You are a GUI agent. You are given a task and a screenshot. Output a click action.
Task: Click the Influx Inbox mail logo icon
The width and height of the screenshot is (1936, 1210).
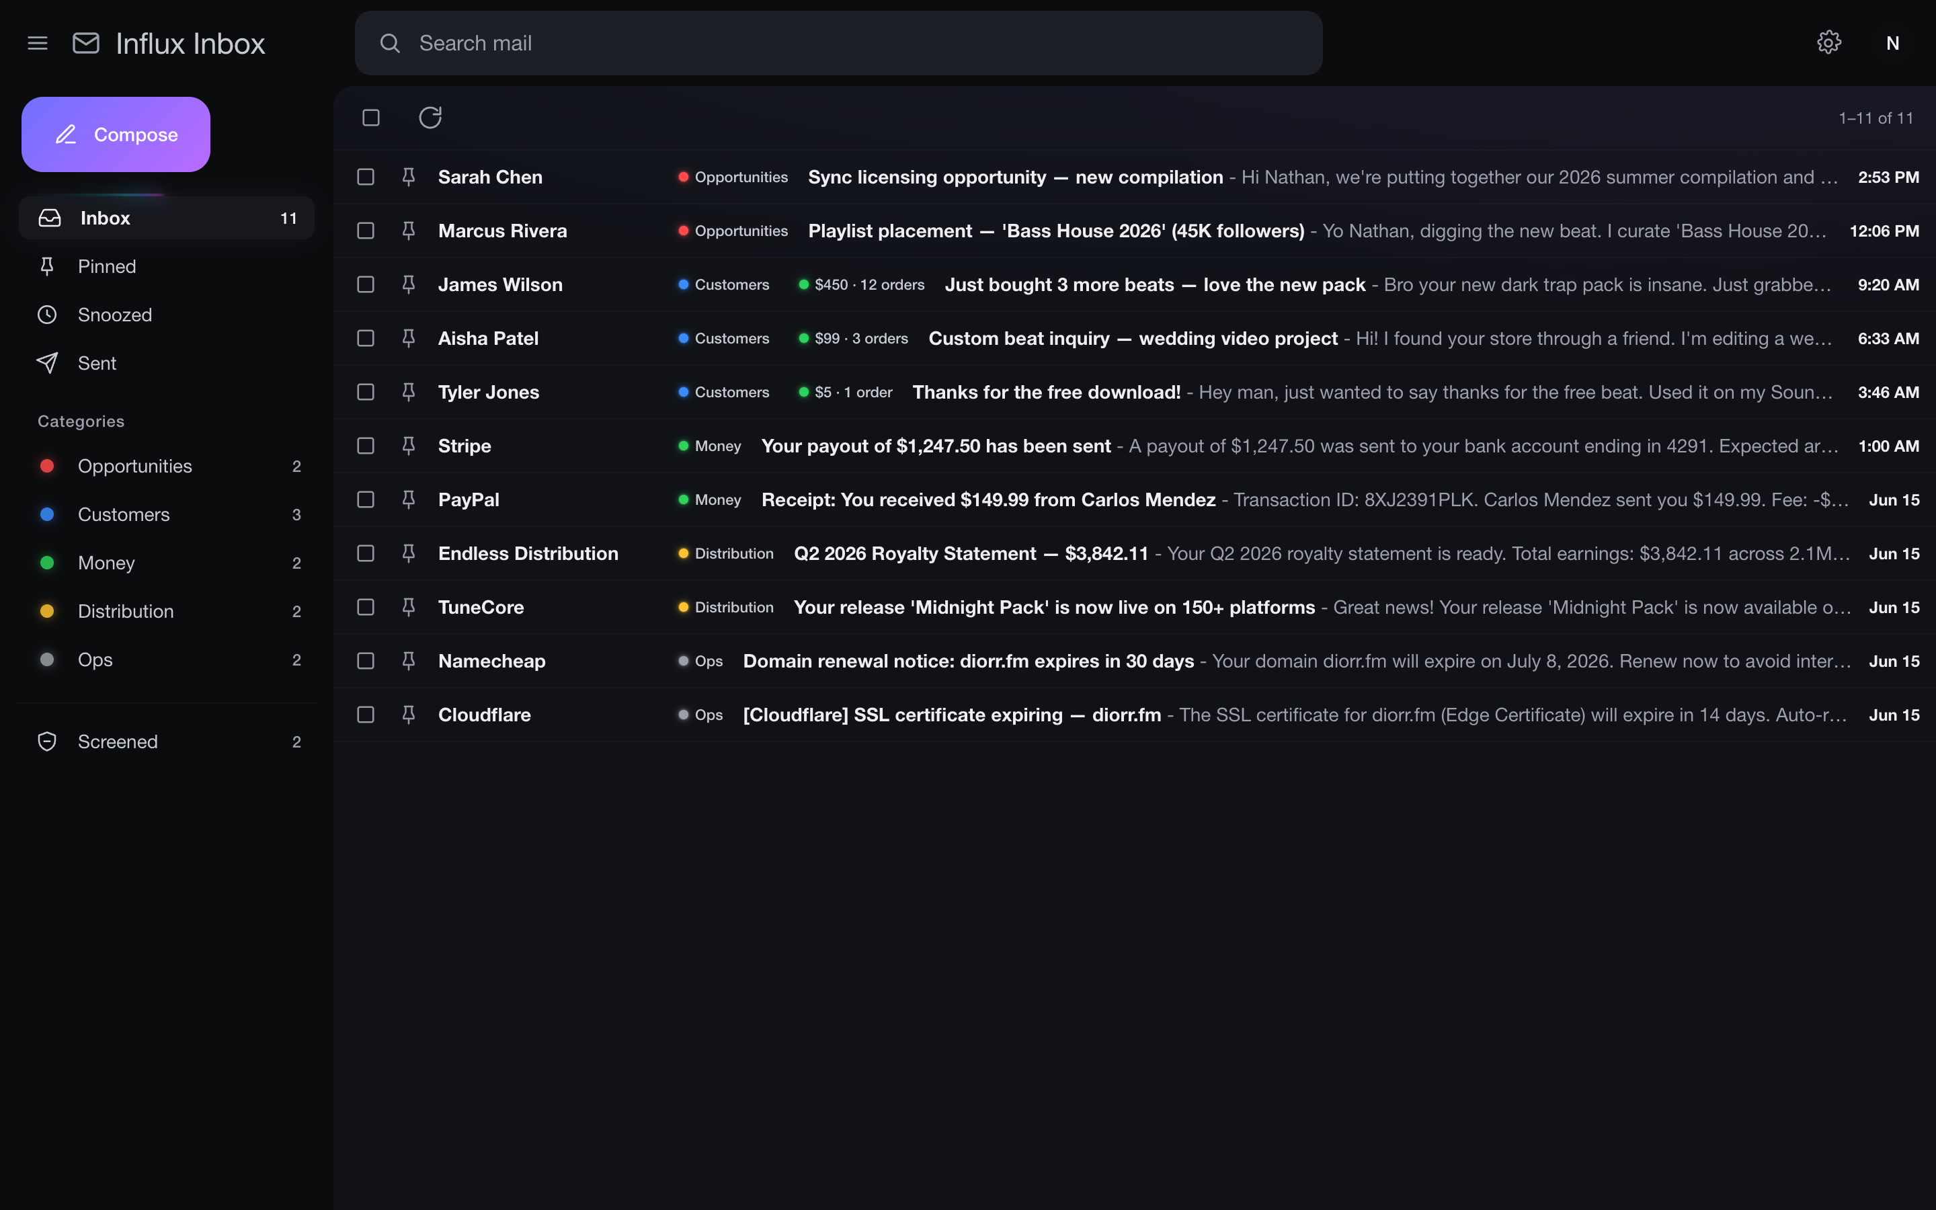pos(87,43)
